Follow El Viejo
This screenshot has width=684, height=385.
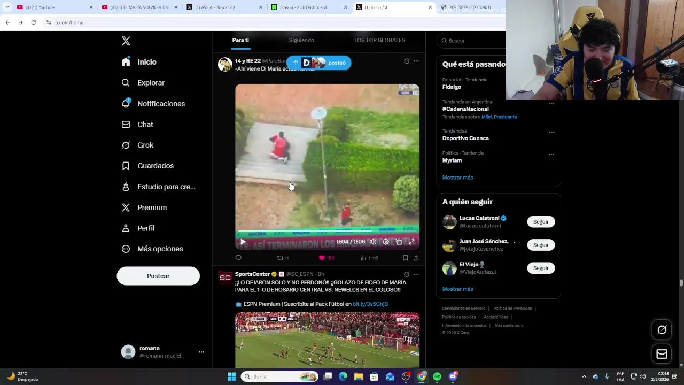[x=541, y=268]
